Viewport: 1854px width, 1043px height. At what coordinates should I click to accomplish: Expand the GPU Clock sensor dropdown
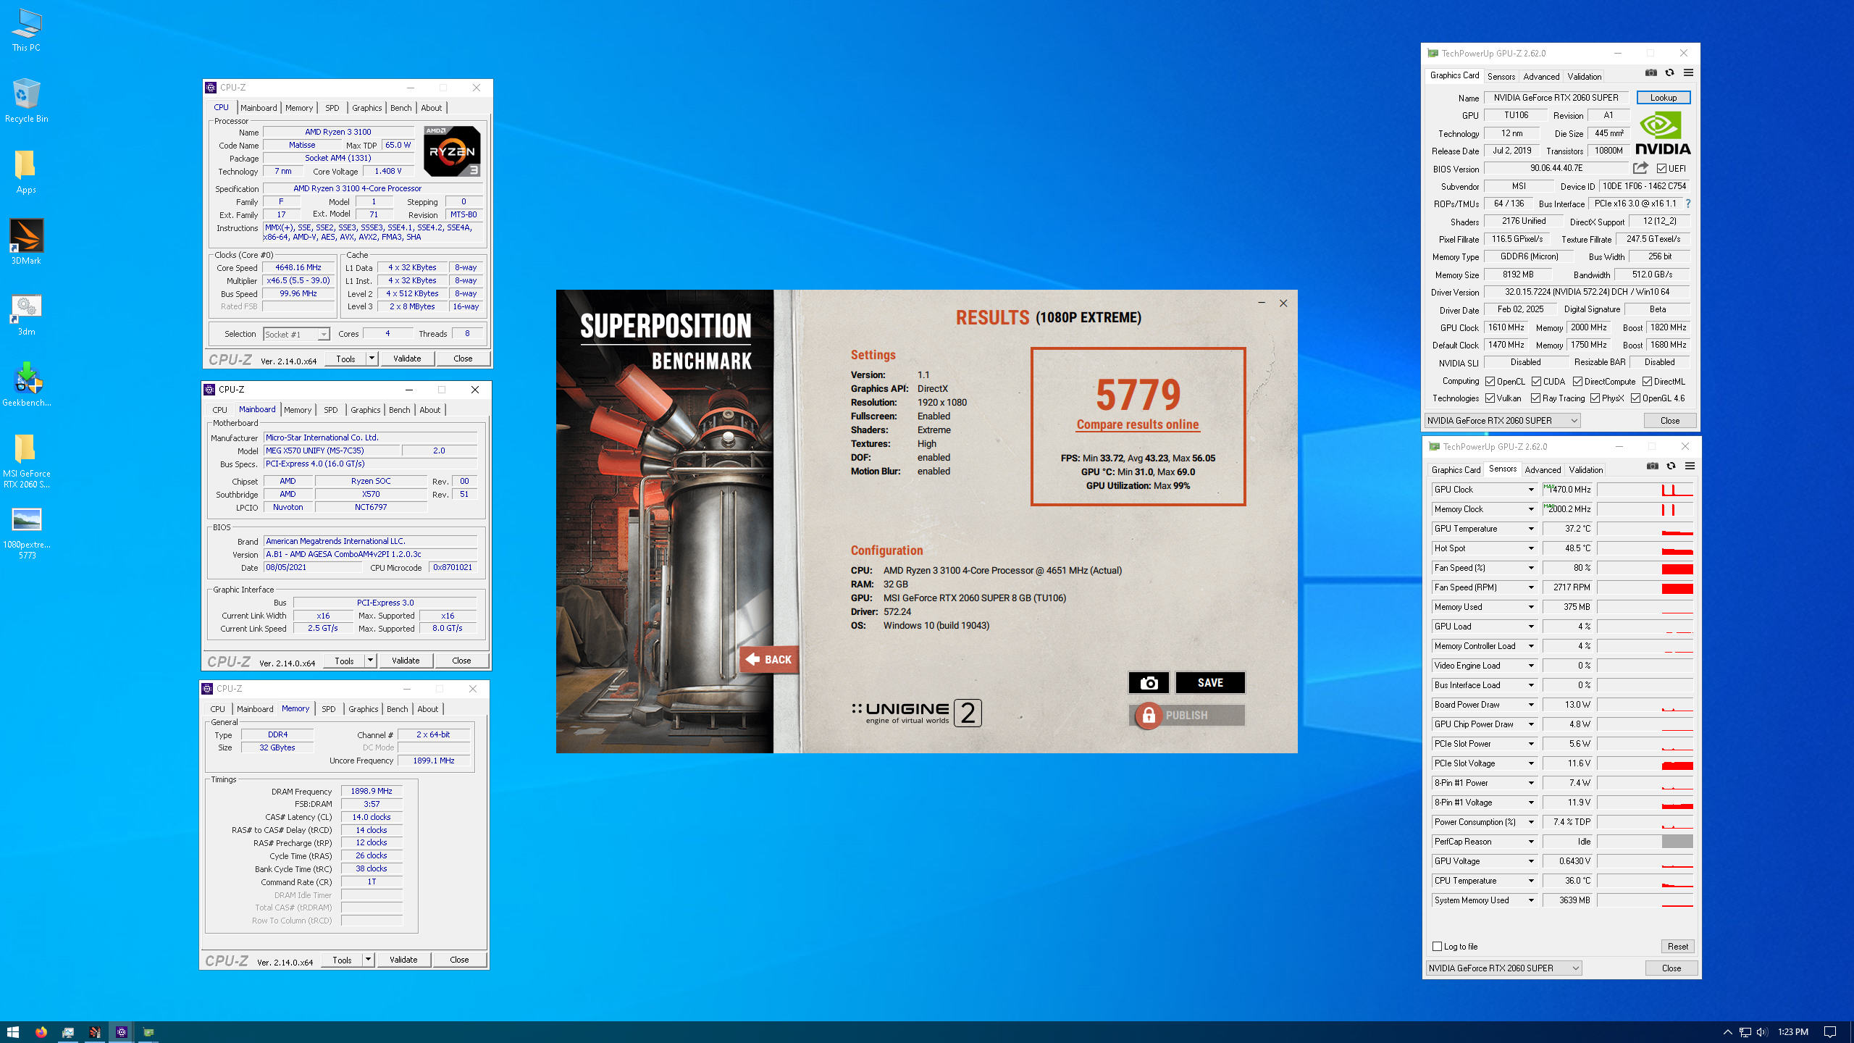[1531, 490]
